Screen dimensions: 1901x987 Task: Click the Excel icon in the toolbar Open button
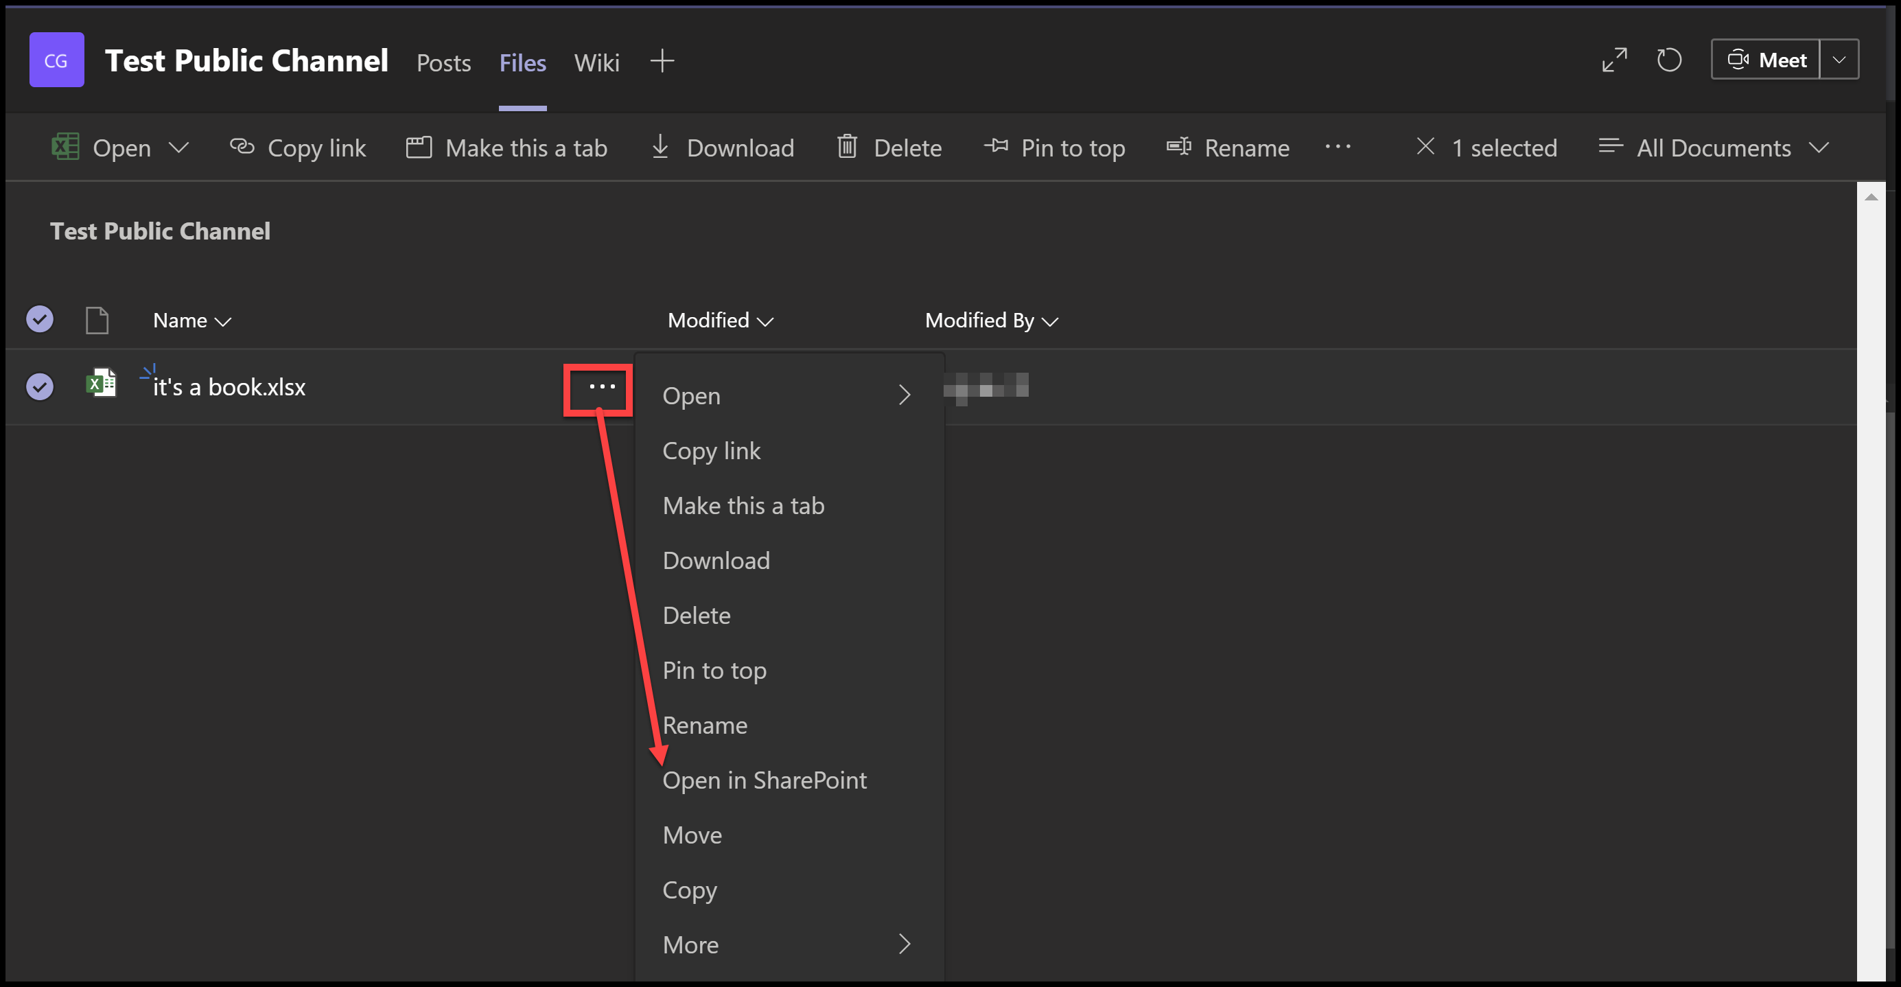65,146
